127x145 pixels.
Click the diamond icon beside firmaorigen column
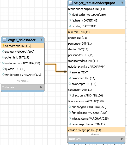click(x=70, y=107)
